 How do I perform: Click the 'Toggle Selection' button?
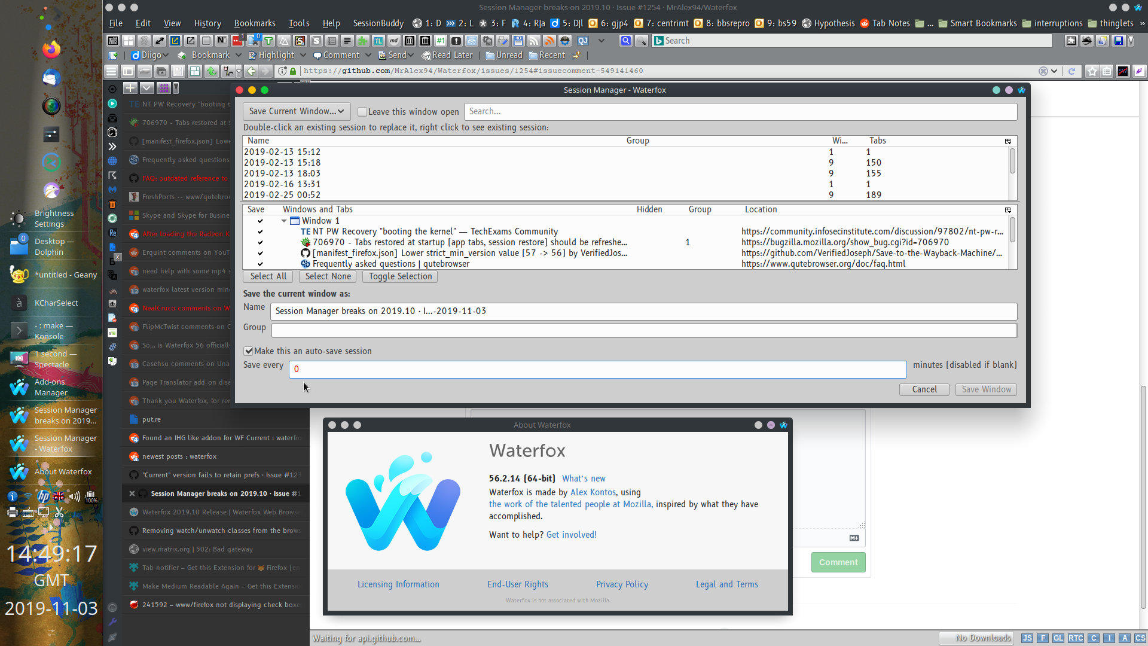coord(399,276)
